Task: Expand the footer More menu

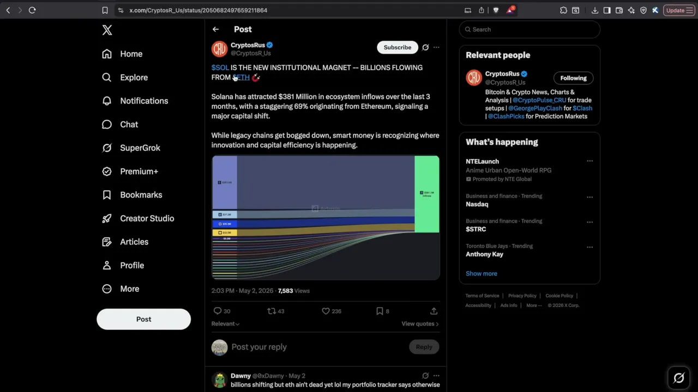Action: [x=534, y=305]
